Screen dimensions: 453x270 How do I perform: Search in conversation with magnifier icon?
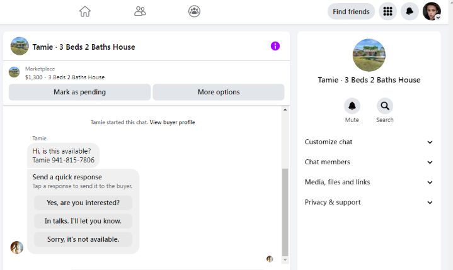pos(385,106)
